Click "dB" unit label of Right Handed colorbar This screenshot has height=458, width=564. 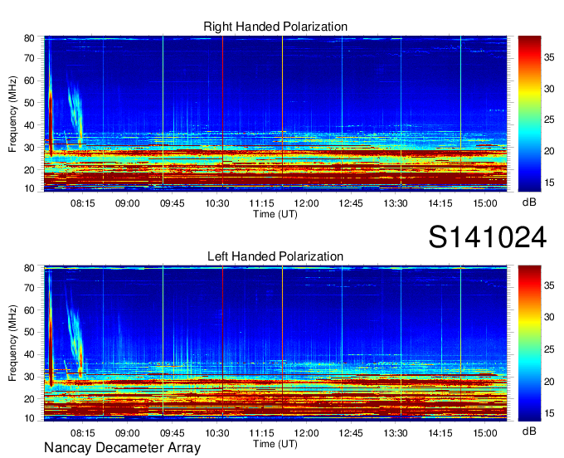click(x=529, y=202)
